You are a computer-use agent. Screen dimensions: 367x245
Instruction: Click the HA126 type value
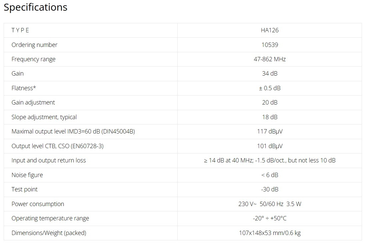click(270, 30)
